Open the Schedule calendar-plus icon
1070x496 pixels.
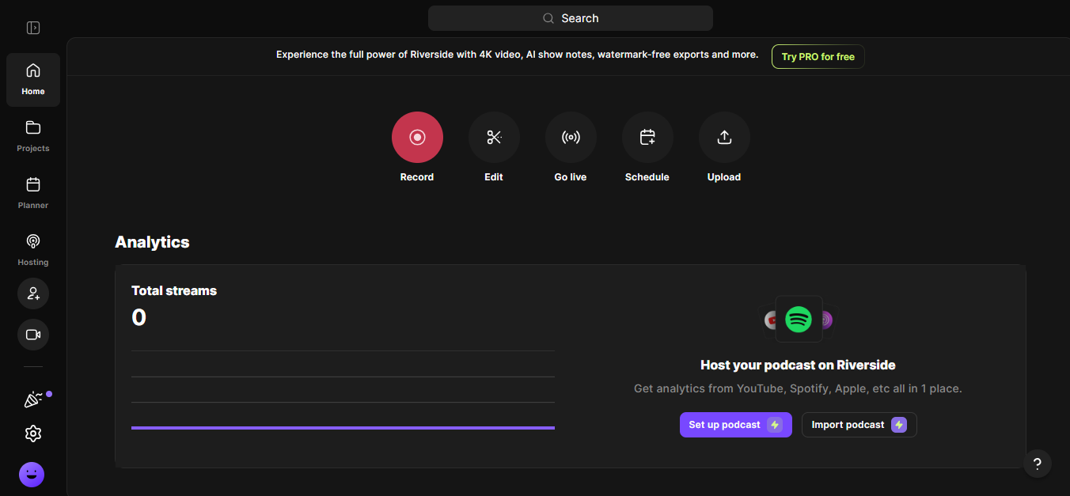coord(647,138)
